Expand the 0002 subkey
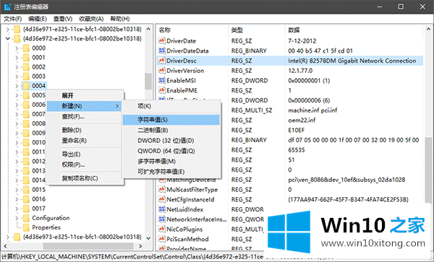 point(17,67)
